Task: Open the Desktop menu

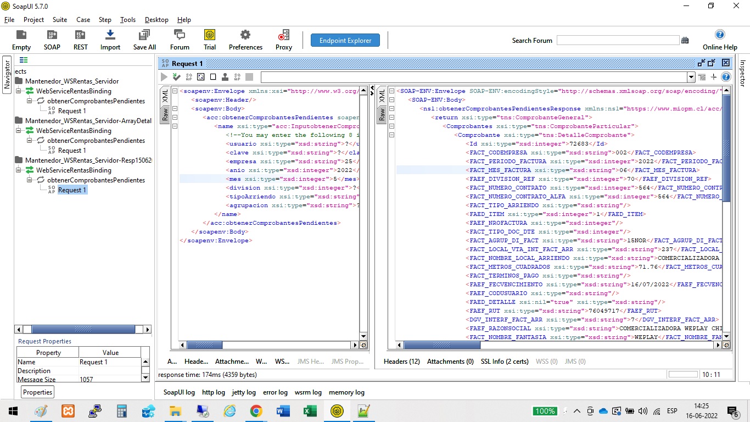Action: [x=156, y=19]
